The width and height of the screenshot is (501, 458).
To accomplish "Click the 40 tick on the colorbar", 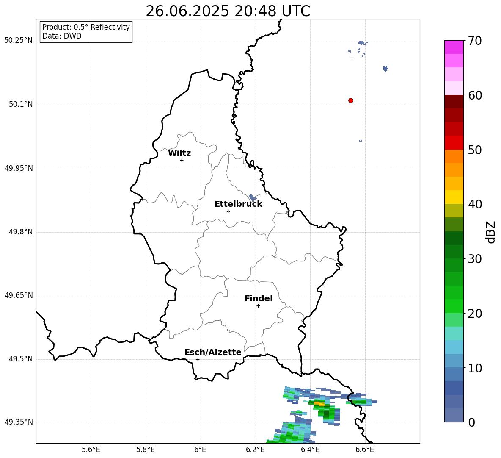I will 475,204.
